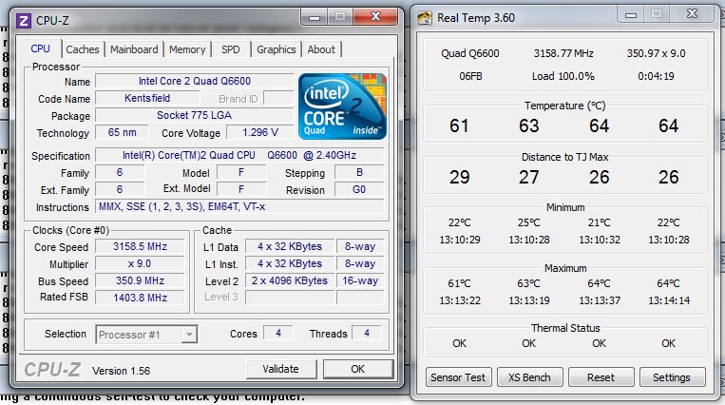Viewport: 725px width, 405px height.
Task: Click the Core Voltage value 1.296 V
Action: [x=259, y=132]
